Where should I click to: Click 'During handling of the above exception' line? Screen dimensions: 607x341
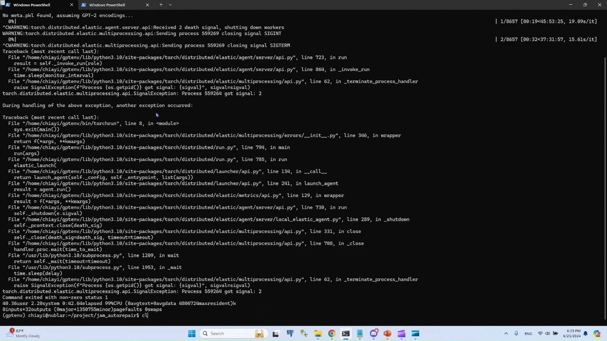98,106
